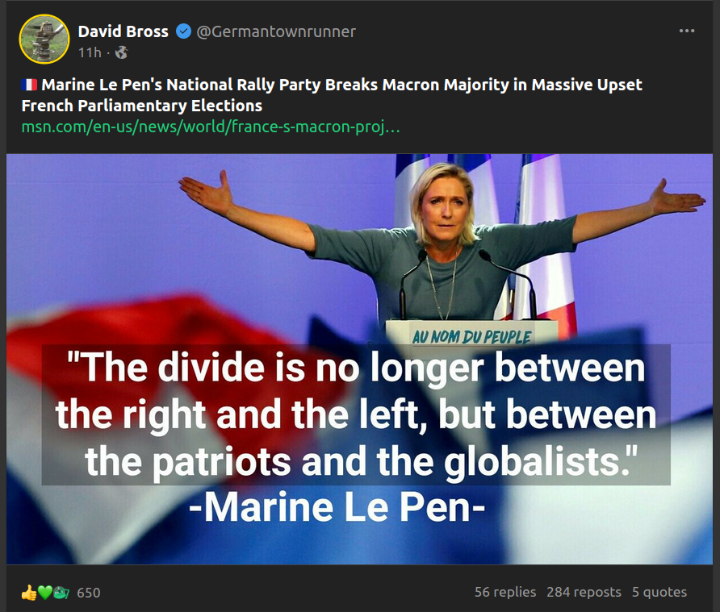Click the 11h post timestamp
The width and height of the screenshot is (720, 612).
pyautogui.click(x=90, y=52)
